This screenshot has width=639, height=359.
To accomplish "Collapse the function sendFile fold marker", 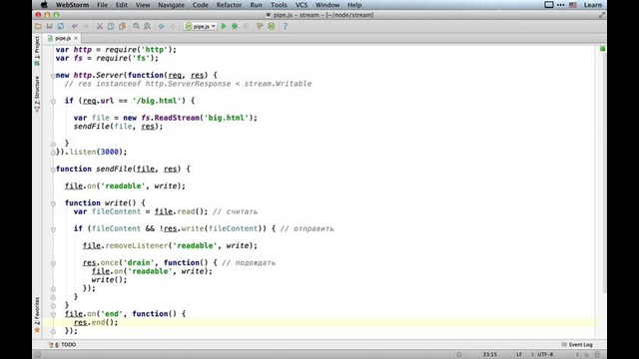I will point(53,170).
